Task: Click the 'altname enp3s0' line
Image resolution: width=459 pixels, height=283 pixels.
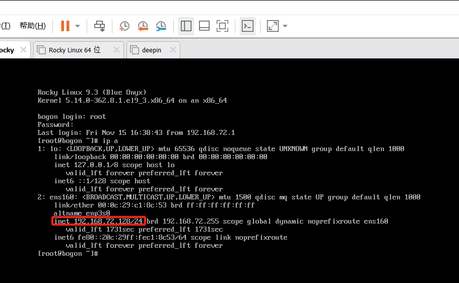Action: 82,214
